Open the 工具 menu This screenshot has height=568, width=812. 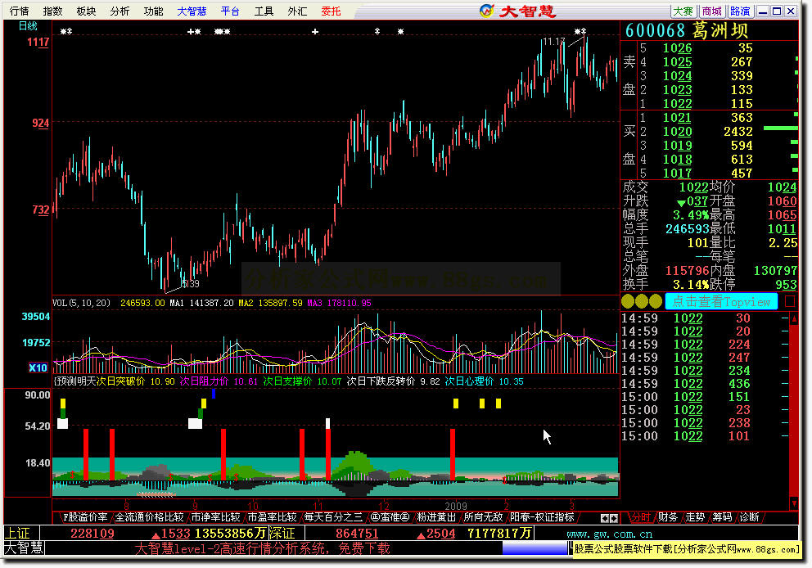coord(264,11)
